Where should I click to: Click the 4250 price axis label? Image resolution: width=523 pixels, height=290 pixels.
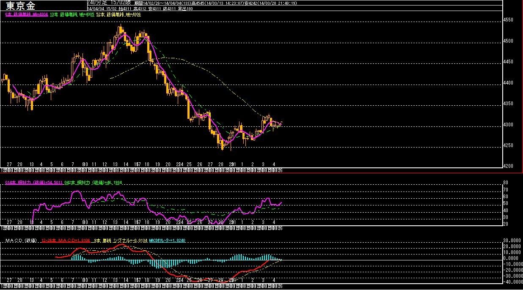(508, 146)
